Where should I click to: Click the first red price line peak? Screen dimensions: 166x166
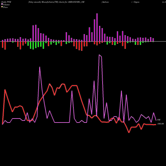(5, 90)
